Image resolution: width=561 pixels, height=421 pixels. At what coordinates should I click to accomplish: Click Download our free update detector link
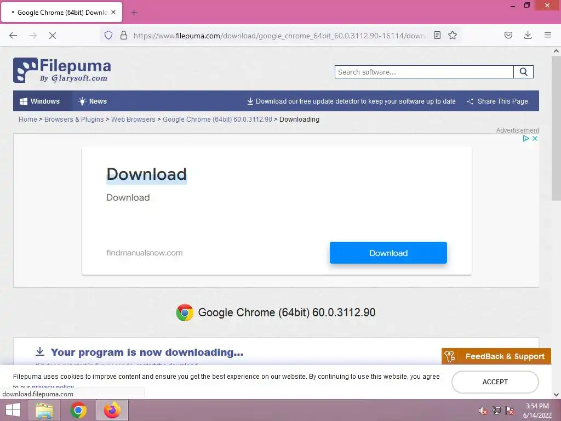(351, 101)
